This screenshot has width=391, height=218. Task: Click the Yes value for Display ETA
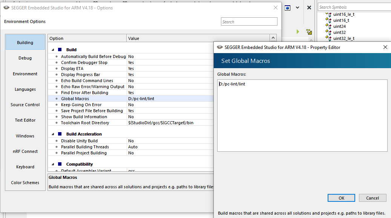(131, 69)
